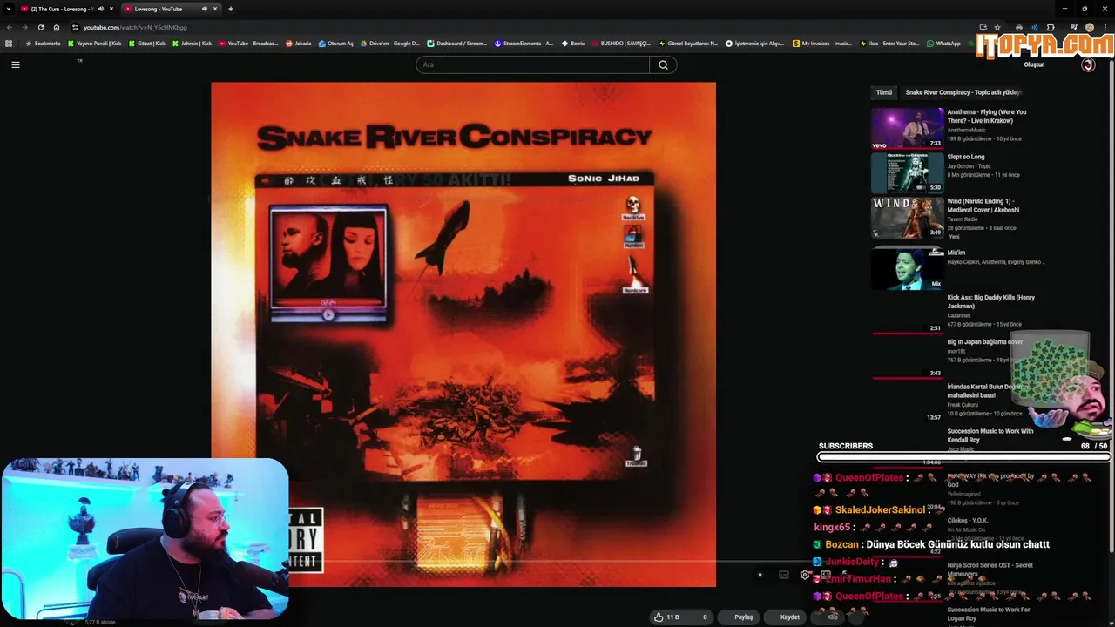The image size is (1115, 627).
Task: Open the 'Dashboard / Stream...' bookmark
Action: pyautogui.click(x=456, y=43)
